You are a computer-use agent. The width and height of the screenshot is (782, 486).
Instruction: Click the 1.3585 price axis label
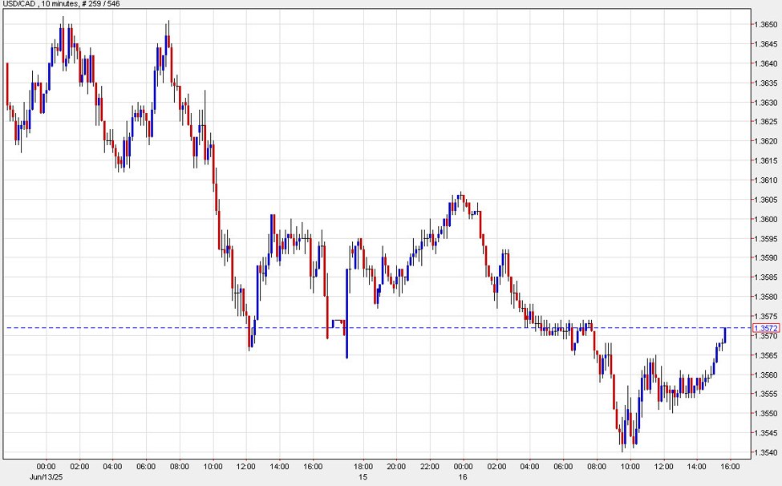(x=766, y=277)
